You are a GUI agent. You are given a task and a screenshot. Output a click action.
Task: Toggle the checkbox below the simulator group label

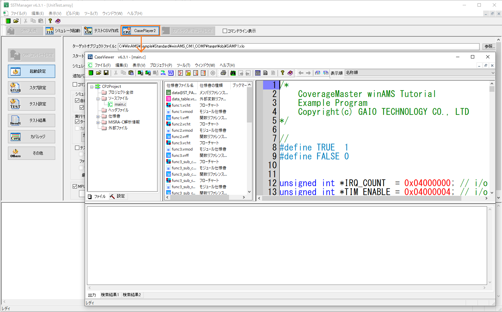(x=77, y=101)
